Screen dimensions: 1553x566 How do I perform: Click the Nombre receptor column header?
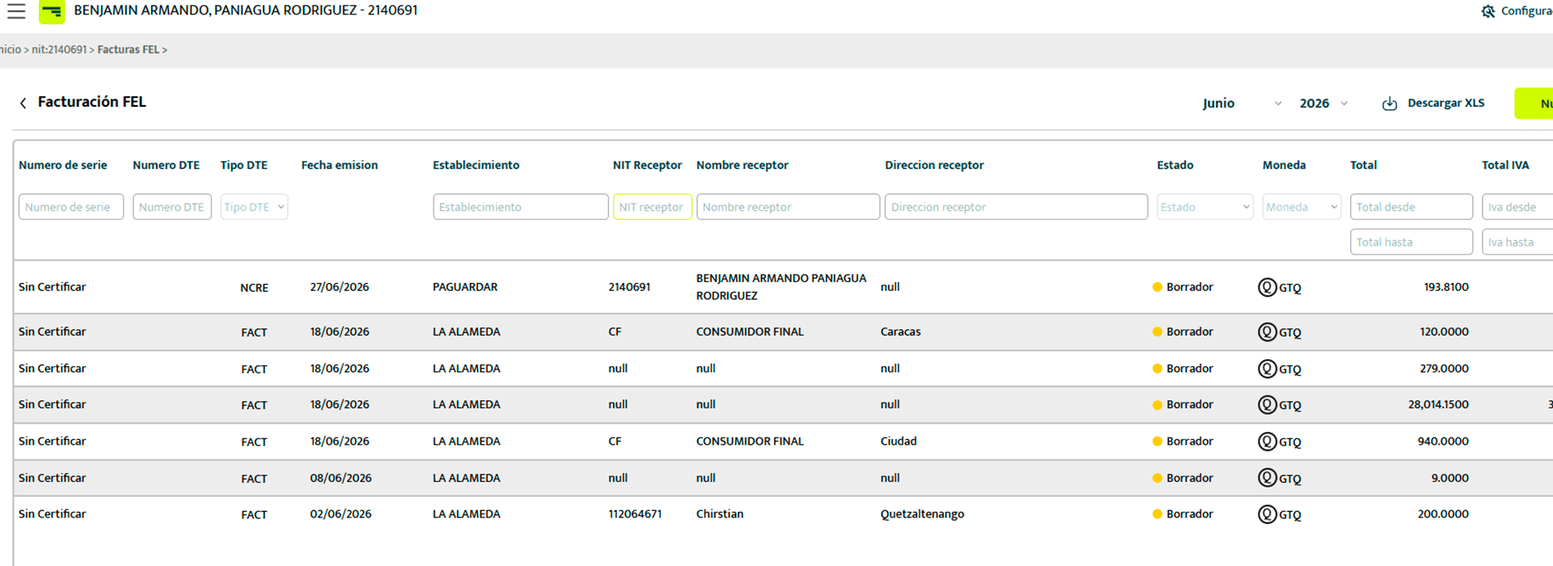point(743,165)
